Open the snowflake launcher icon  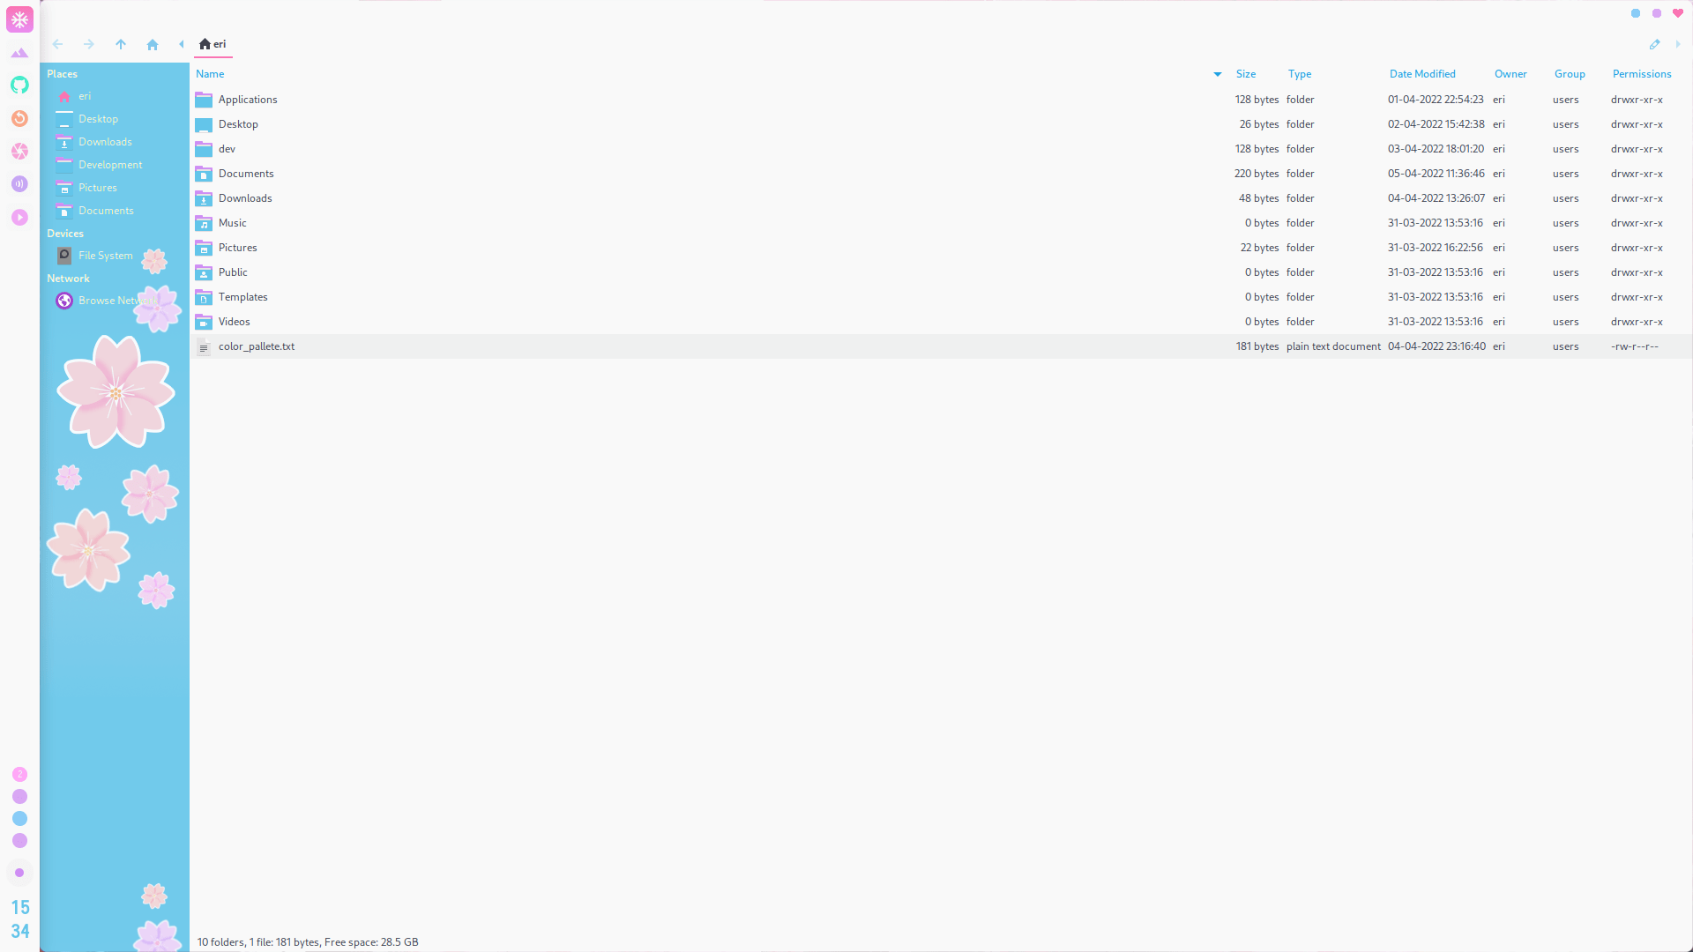pyautogui.click(x=19, y=19)
